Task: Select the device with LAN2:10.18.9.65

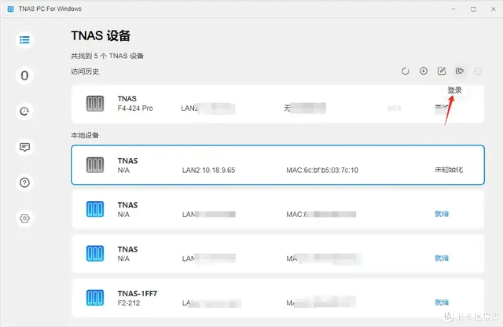Action: pyautogui.click(x=278, y=165)
